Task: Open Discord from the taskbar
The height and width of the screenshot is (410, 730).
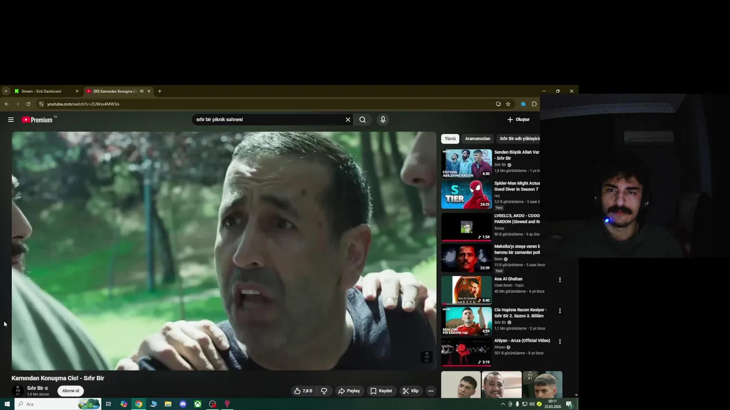Action: 182,404
